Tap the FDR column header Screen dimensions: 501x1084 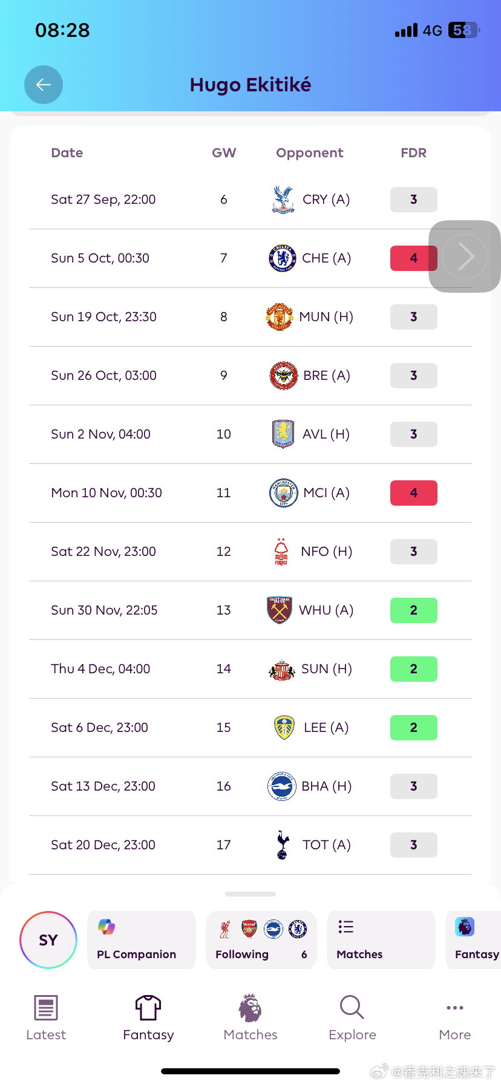click(414, 153)
